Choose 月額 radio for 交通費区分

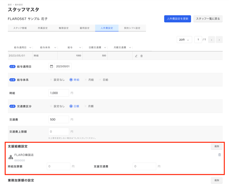pyautogui.click(x=85, y=106)
